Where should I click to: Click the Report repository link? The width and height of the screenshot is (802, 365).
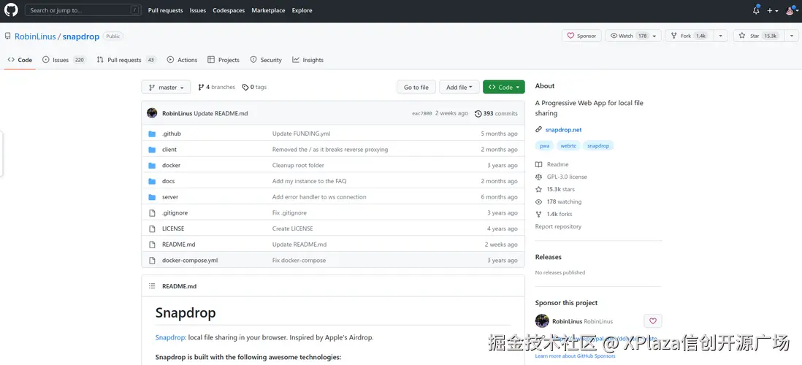point(558,226)
